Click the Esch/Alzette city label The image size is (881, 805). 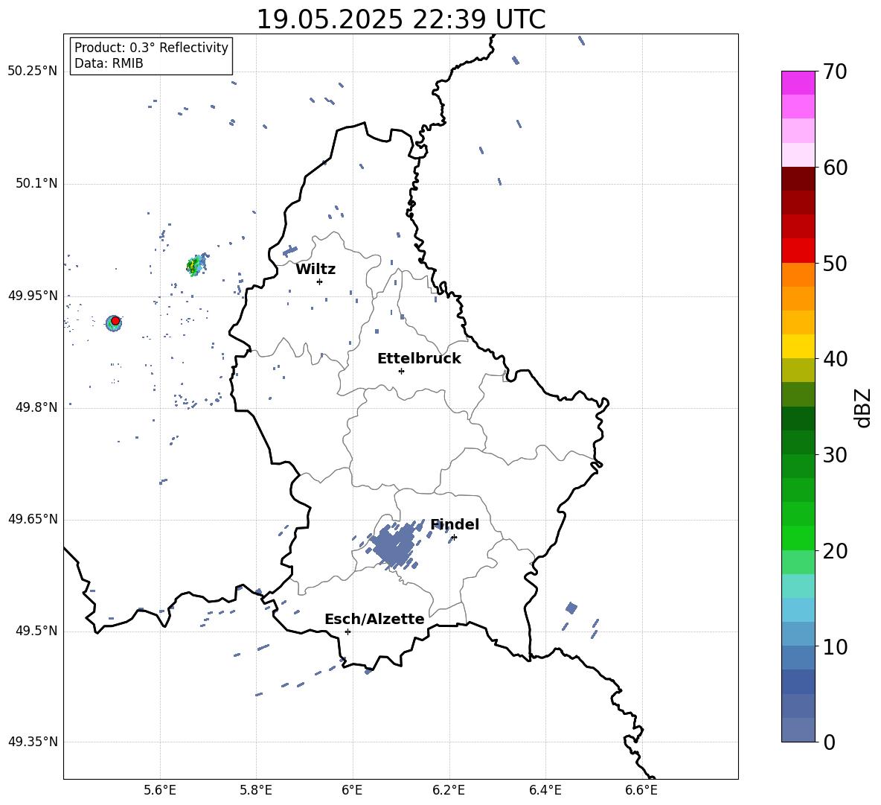click(374, 619)
